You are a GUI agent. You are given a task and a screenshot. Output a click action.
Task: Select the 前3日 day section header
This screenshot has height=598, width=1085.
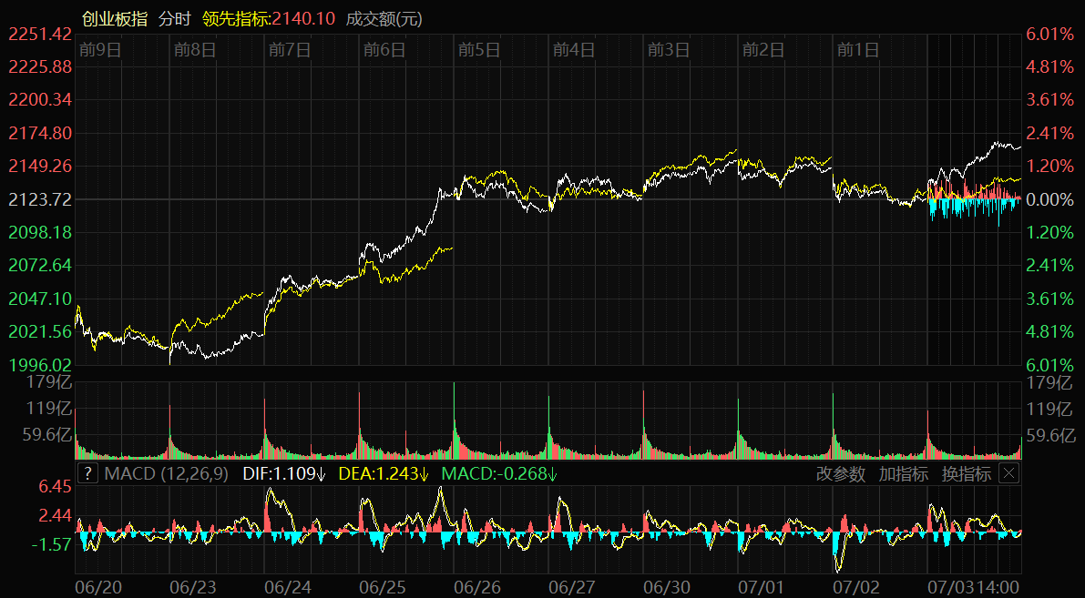pos(669,50)
